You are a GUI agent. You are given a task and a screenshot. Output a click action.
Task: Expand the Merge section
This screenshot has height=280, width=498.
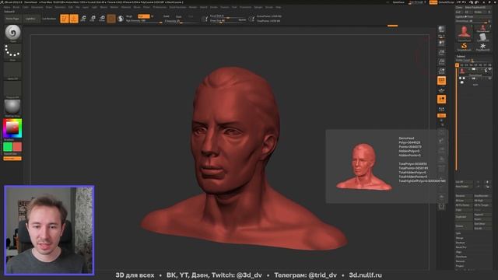[x=459, y=238]
